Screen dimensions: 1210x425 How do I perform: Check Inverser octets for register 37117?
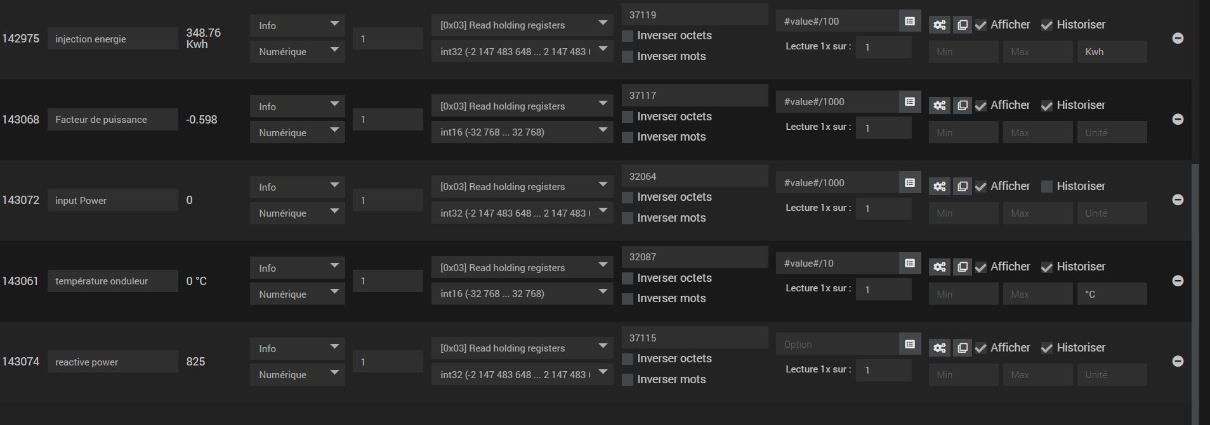pos(628,117)
